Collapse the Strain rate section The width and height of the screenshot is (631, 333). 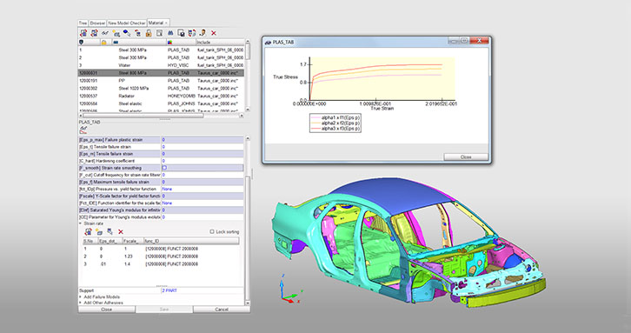(x=81, y=223)
